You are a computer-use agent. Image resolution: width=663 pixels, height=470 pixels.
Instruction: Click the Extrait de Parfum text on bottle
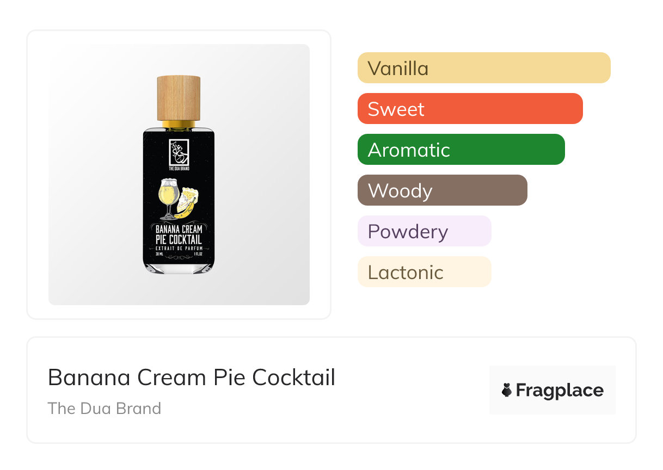click(x=179, y=248)
